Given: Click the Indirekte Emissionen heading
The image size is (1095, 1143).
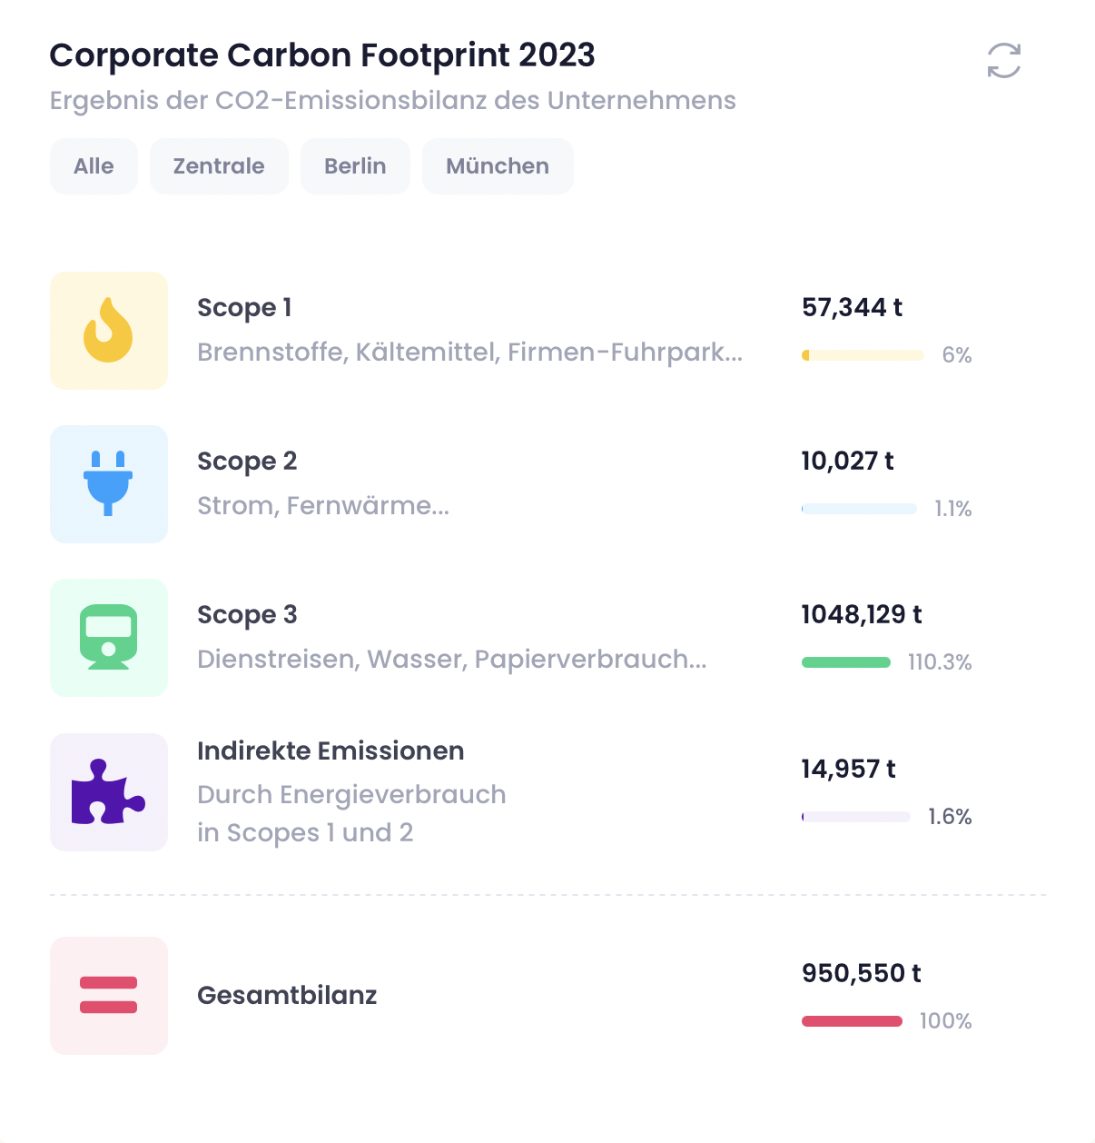Looking at the screenshot, I should click(x=330, y=751).
